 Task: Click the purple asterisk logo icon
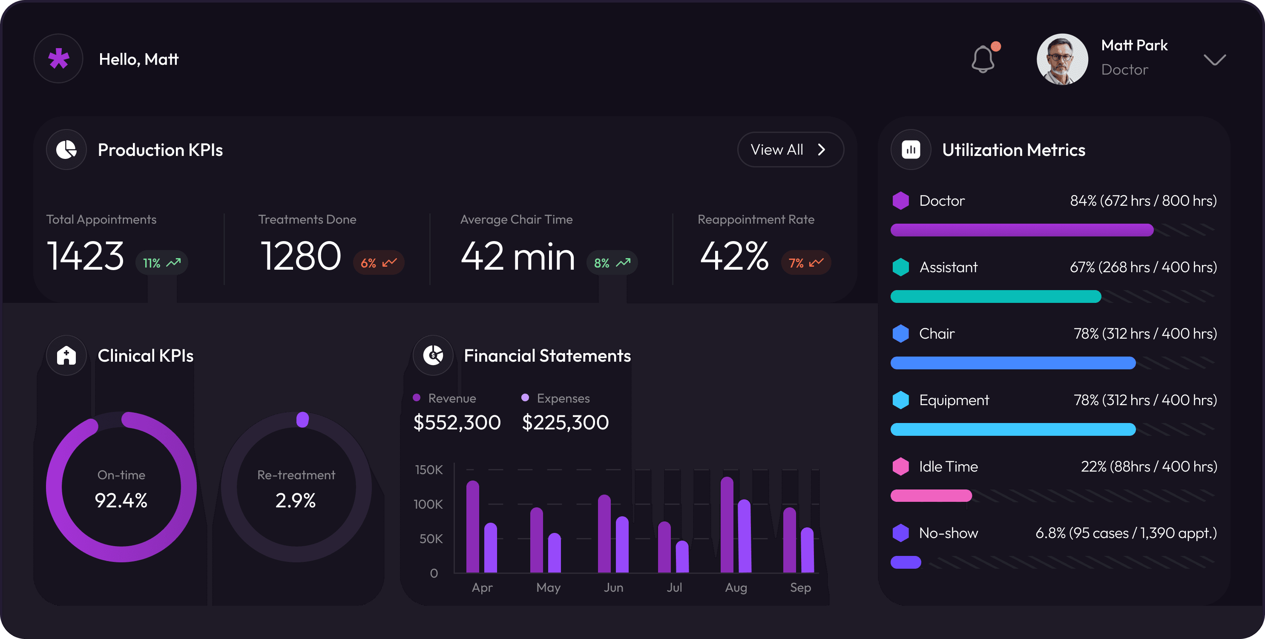click(58, 59)
